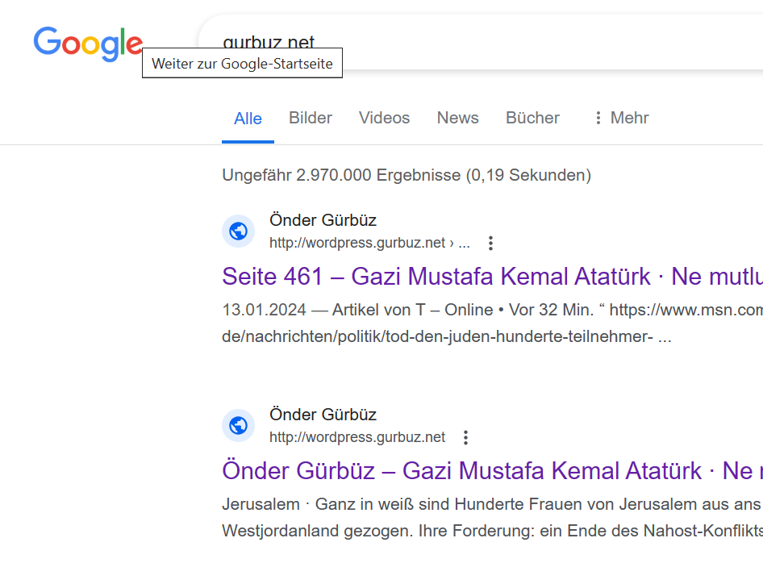Click the Ungefähr 2.970.000 Ergebnisse text
Image resolution: width=763 pixels, height=584 pixels.
407,175
